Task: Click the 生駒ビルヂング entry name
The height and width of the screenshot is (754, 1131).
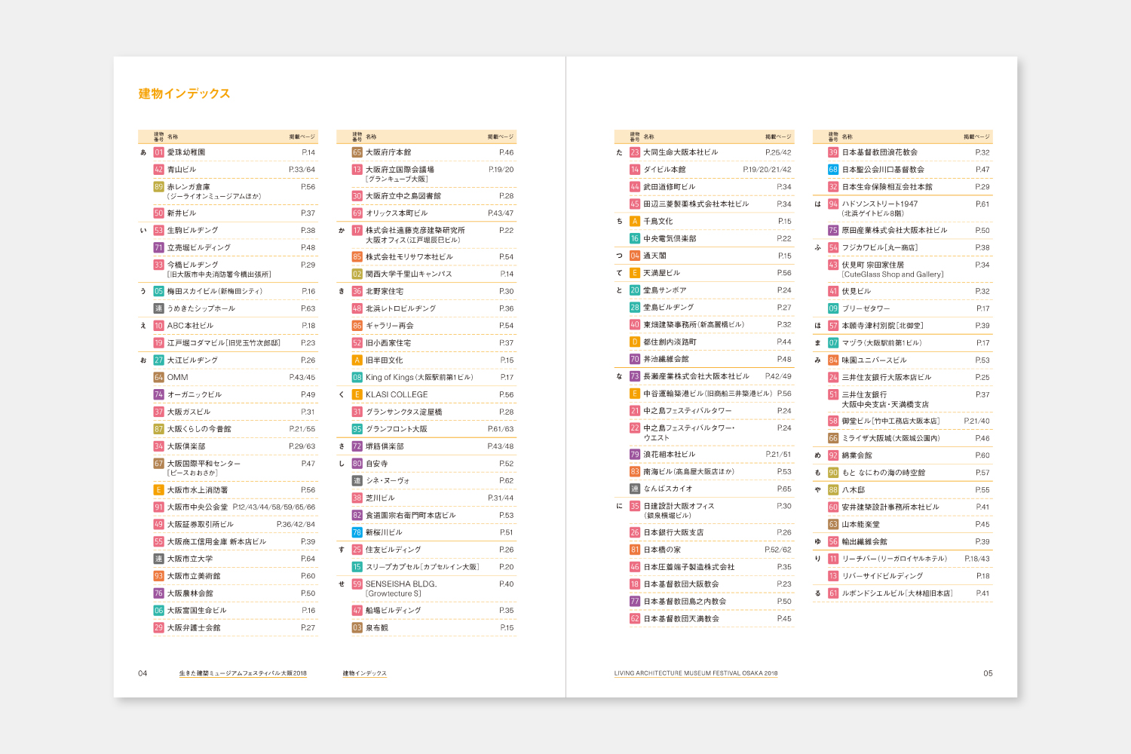Action: (193, 231)
